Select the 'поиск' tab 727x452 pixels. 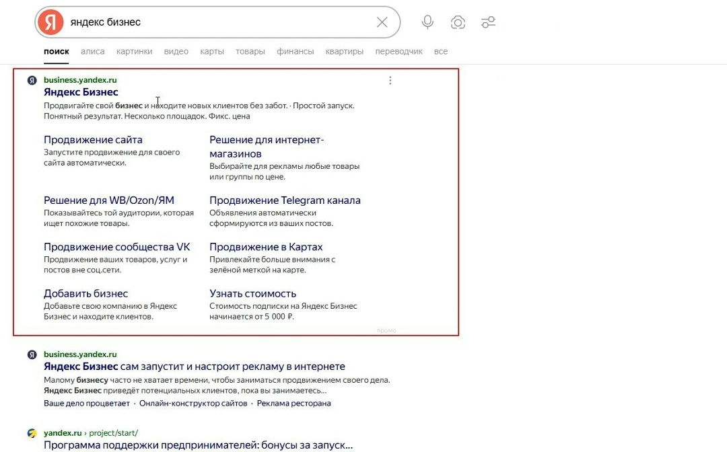click(x=57, y=51)
